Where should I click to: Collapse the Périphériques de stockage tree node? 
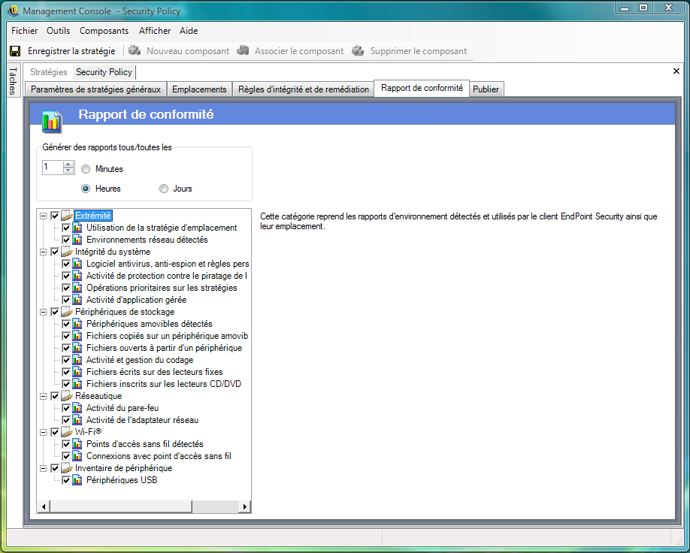[44, 312]
